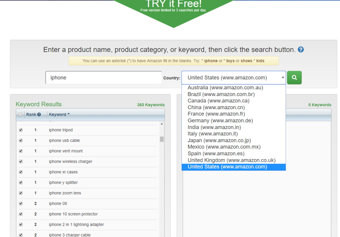340x237 pixels.
Task: Click the green search magnifier button
Action: (x=294, y=78)
